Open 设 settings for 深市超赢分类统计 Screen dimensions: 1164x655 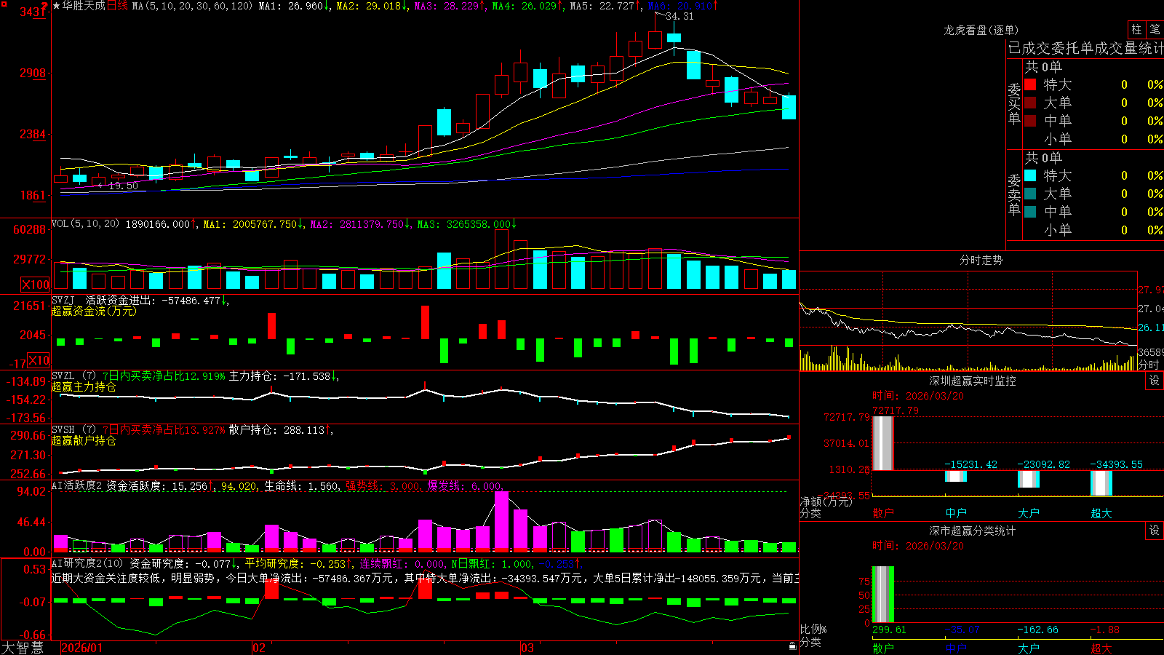(x=1155, y=531)
